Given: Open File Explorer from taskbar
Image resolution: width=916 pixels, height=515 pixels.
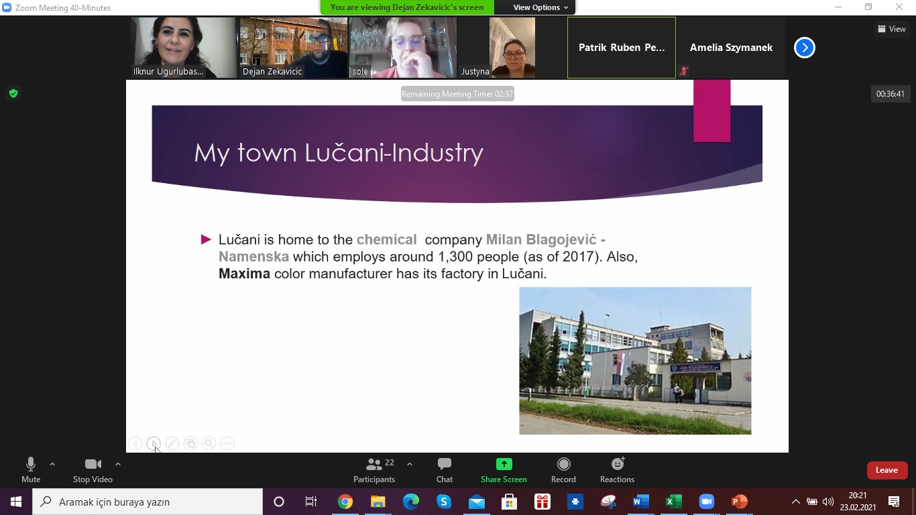Looking at the screenshot, I should 378,502.
